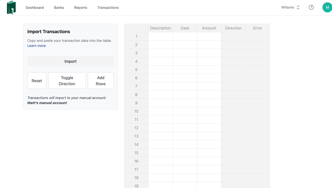Open the user avatar M menu
The width and height of the screenshot is (332, 188).
[327, 7]
